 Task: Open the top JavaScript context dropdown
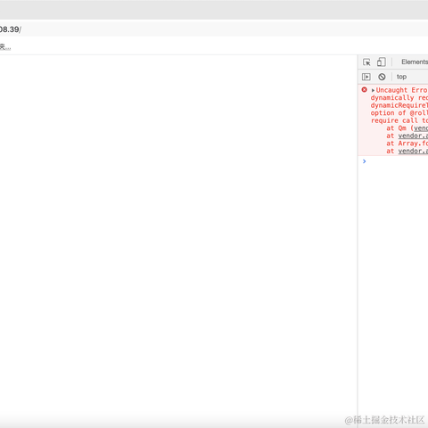click(x=401, y=77)
